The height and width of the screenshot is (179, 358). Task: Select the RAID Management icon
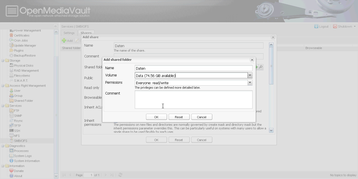[11, 71]
